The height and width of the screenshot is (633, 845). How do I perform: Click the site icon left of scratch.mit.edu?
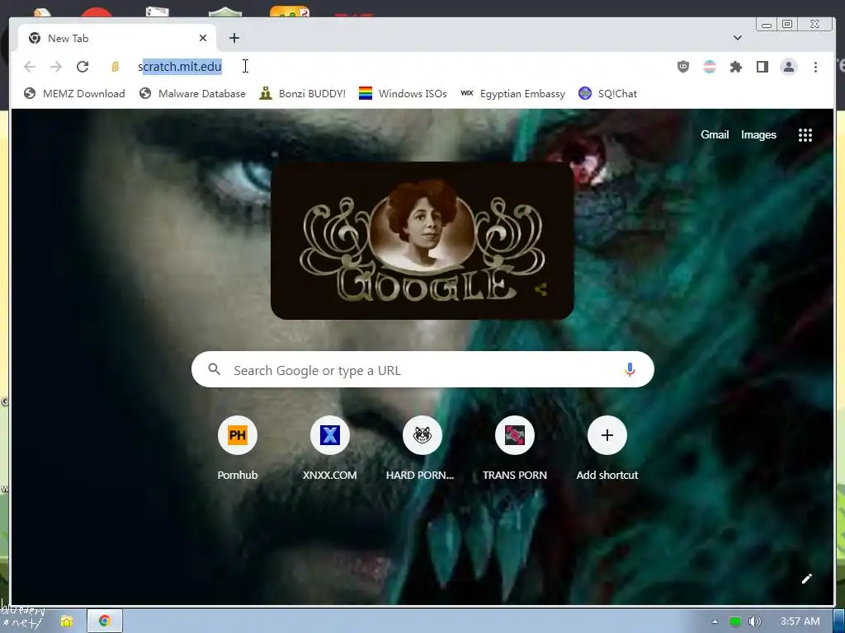coord(115,67)
